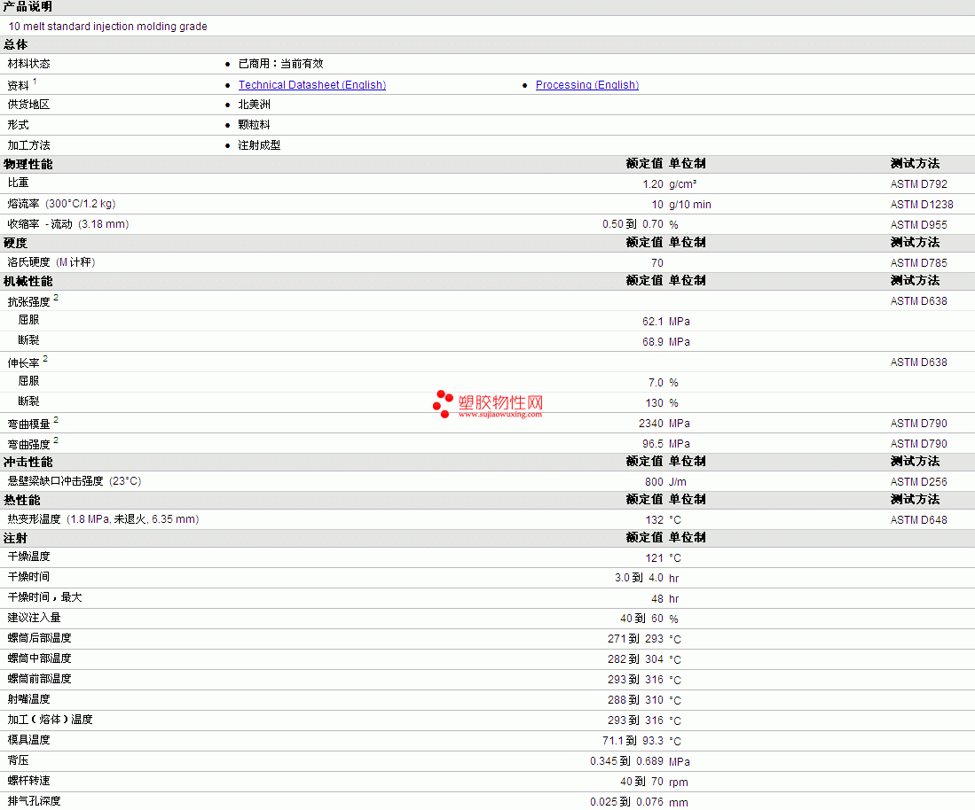Select the 加工（熔体）温度 row label

(51, 720)
